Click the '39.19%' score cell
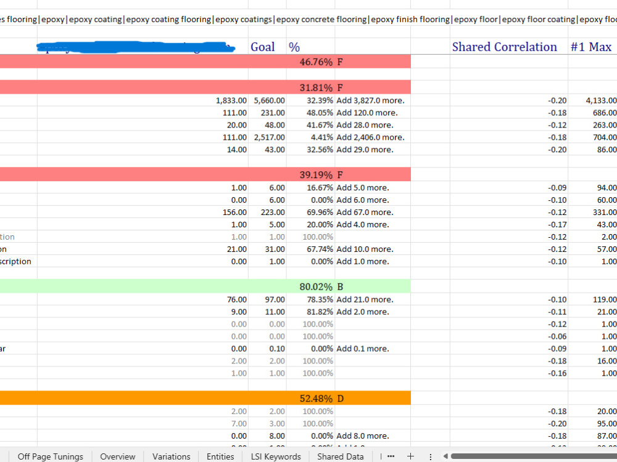This screenshot has width=617, height=462. pyautogui.click(x=310, y=175)
